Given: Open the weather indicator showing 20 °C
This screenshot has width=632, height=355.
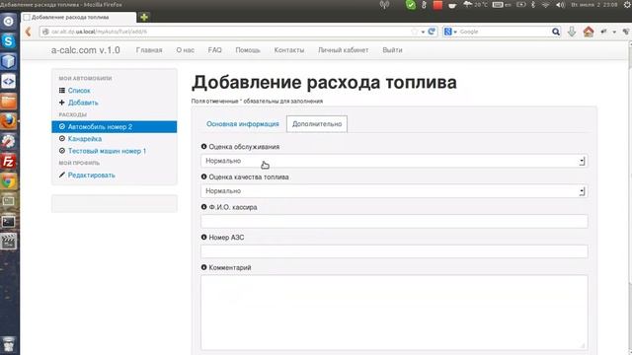Looking at the screenshot, I should pos(476,5).
